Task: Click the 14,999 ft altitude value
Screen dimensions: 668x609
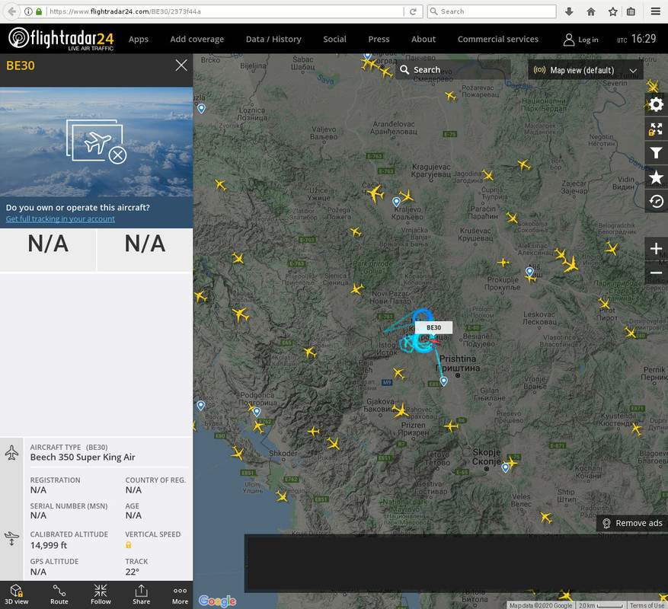Action: tap(49, 545)
